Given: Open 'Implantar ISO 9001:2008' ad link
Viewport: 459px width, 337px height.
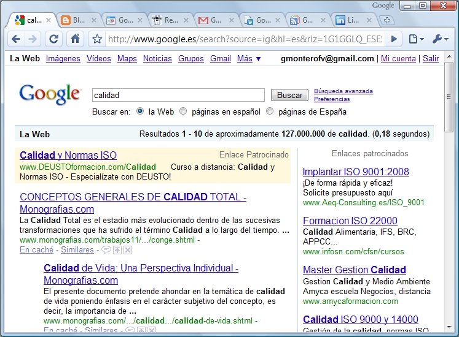Looking at the screenshot, I should coord(356,172).
